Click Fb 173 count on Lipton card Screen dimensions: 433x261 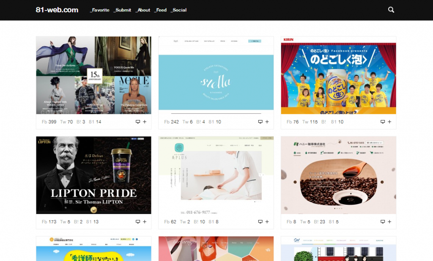coord(49,222)
